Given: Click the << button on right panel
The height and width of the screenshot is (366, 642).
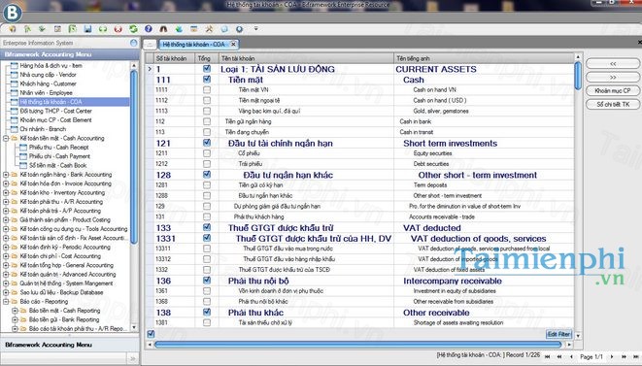Looking at the screenshot, I should click(613, 63).
